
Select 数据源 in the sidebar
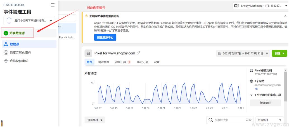coord(29,44)
